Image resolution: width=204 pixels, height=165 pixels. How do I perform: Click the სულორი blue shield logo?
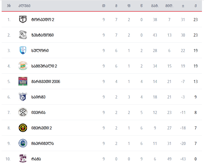[x=23, y=50]
